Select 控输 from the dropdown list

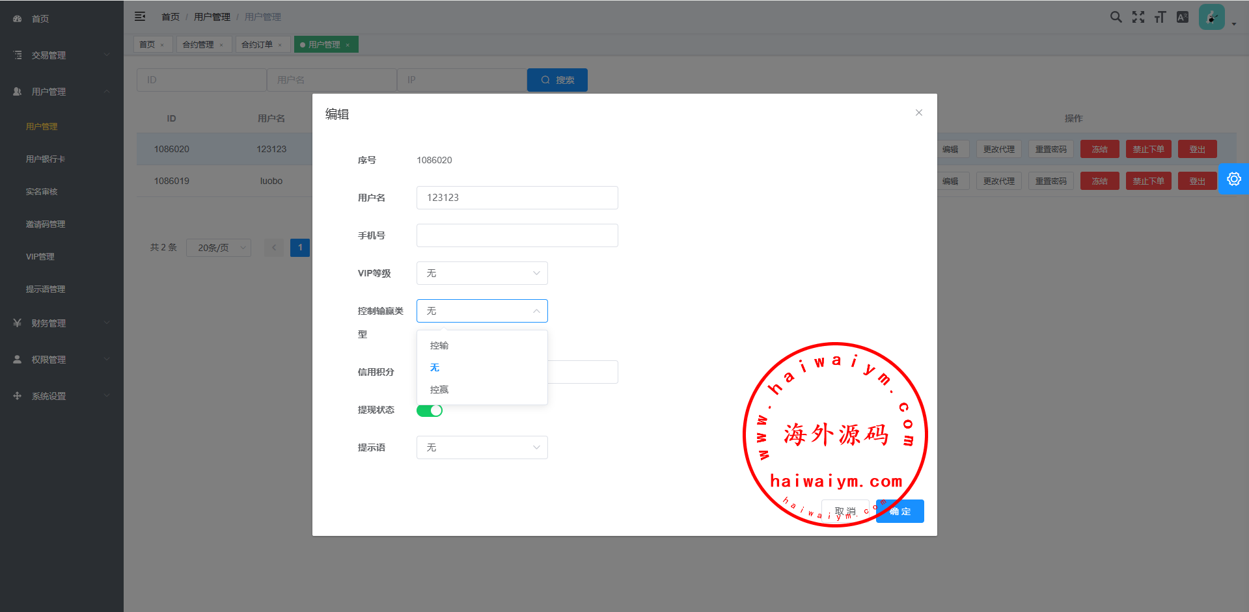tap(439, 345)
